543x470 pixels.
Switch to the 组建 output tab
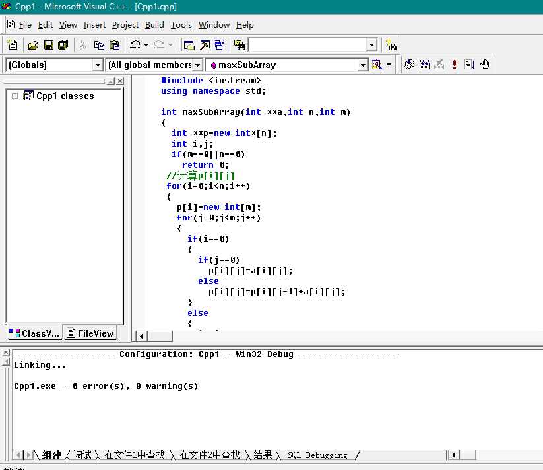51,455
